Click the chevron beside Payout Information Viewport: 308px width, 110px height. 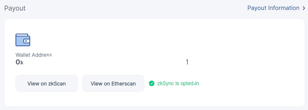(304, 8)
